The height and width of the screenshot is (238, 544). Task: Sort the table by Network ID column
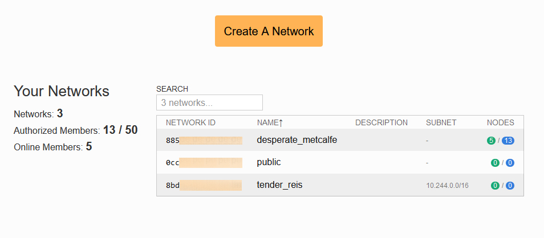[x=190, y=122]
